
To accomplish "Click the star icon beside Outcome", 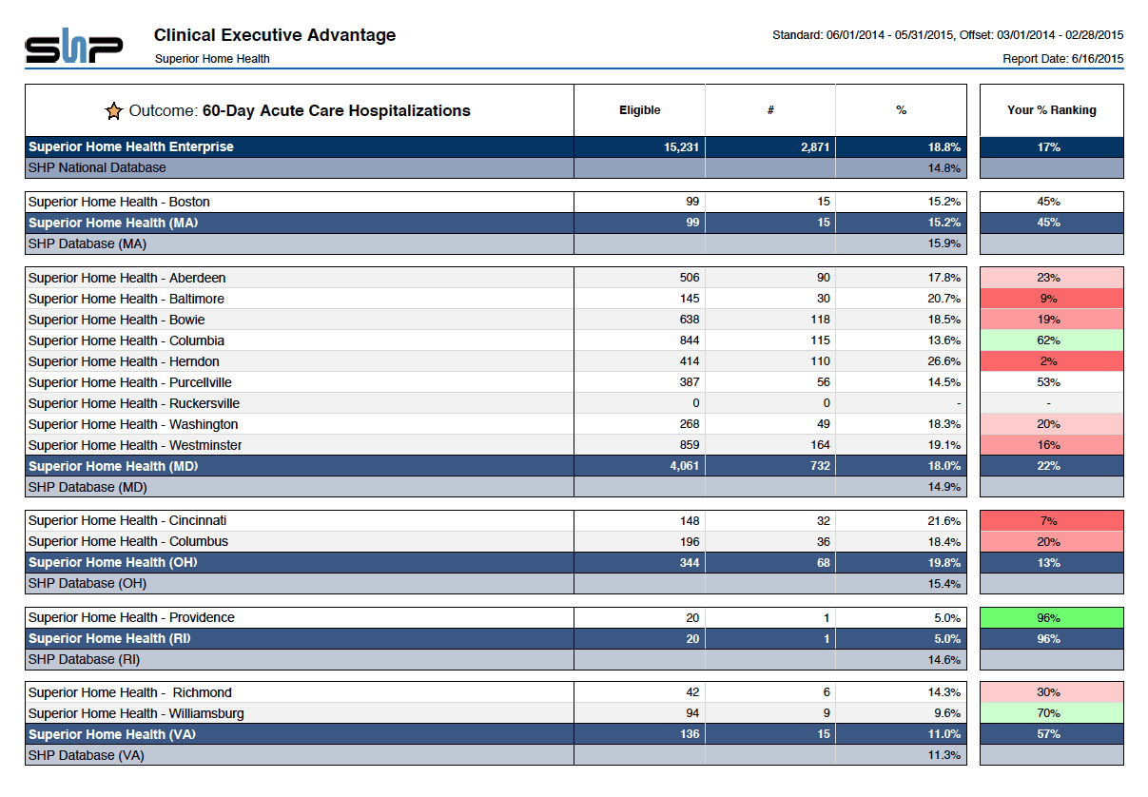I will coord(114,110).
